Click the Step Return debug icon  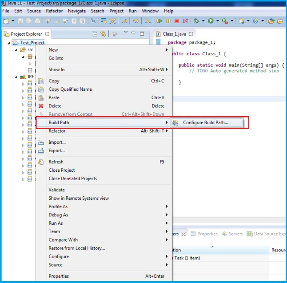tap(125, 21)
